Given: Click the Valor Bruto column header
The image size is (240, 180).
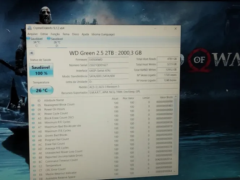Looking at the screenshot, I should tap(166, 97).
